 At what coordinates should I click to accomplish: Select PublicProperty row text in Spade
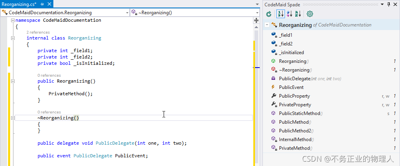coord(294,96)
